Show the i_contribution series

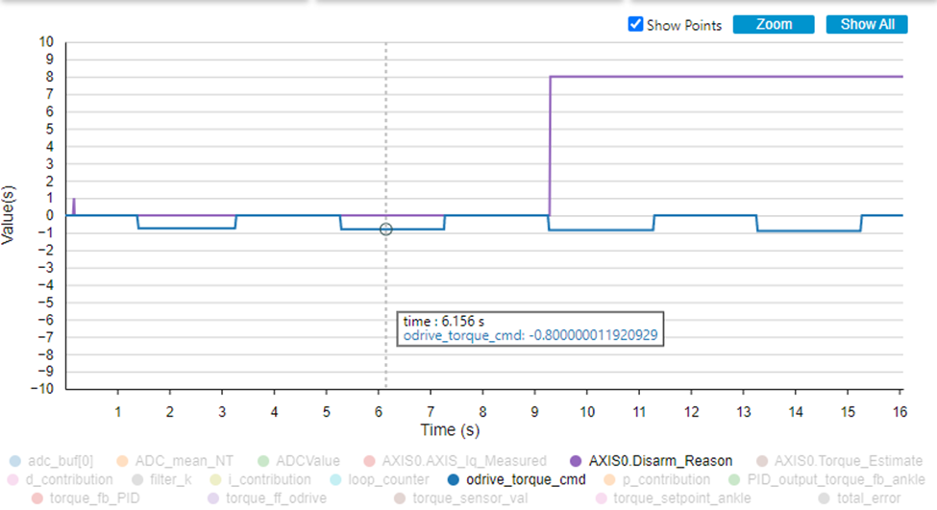coord(267,479)
